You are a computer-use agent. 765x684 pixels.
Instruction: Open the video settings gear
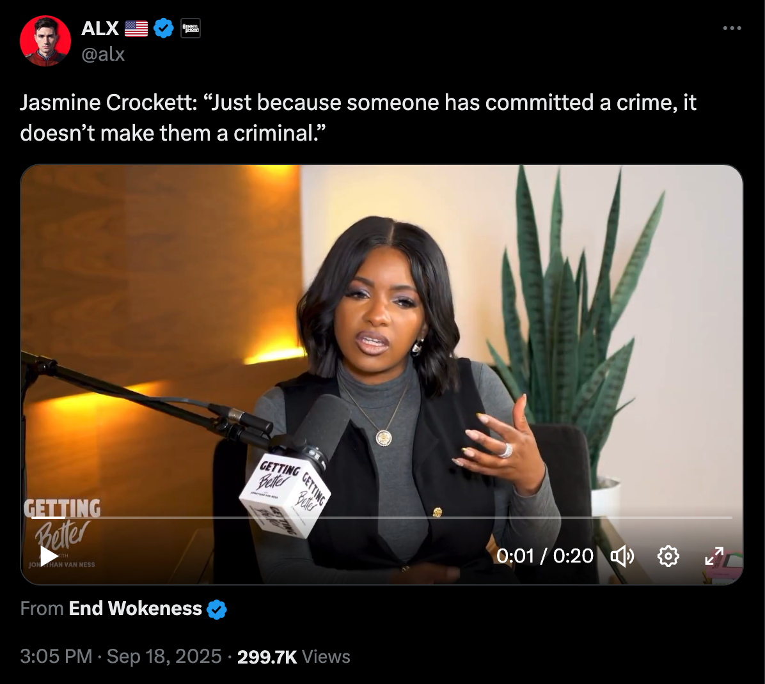[668, 556]
